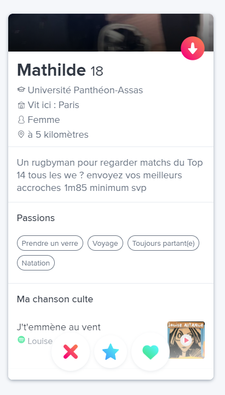Tap the blue Super Like star

[111, 352]
